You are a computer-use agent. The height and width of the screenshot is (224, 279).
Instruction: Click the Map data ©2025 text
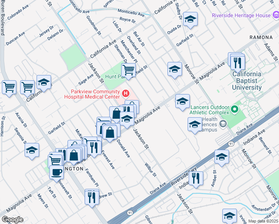pyautogui.click(x=263, y=221)
